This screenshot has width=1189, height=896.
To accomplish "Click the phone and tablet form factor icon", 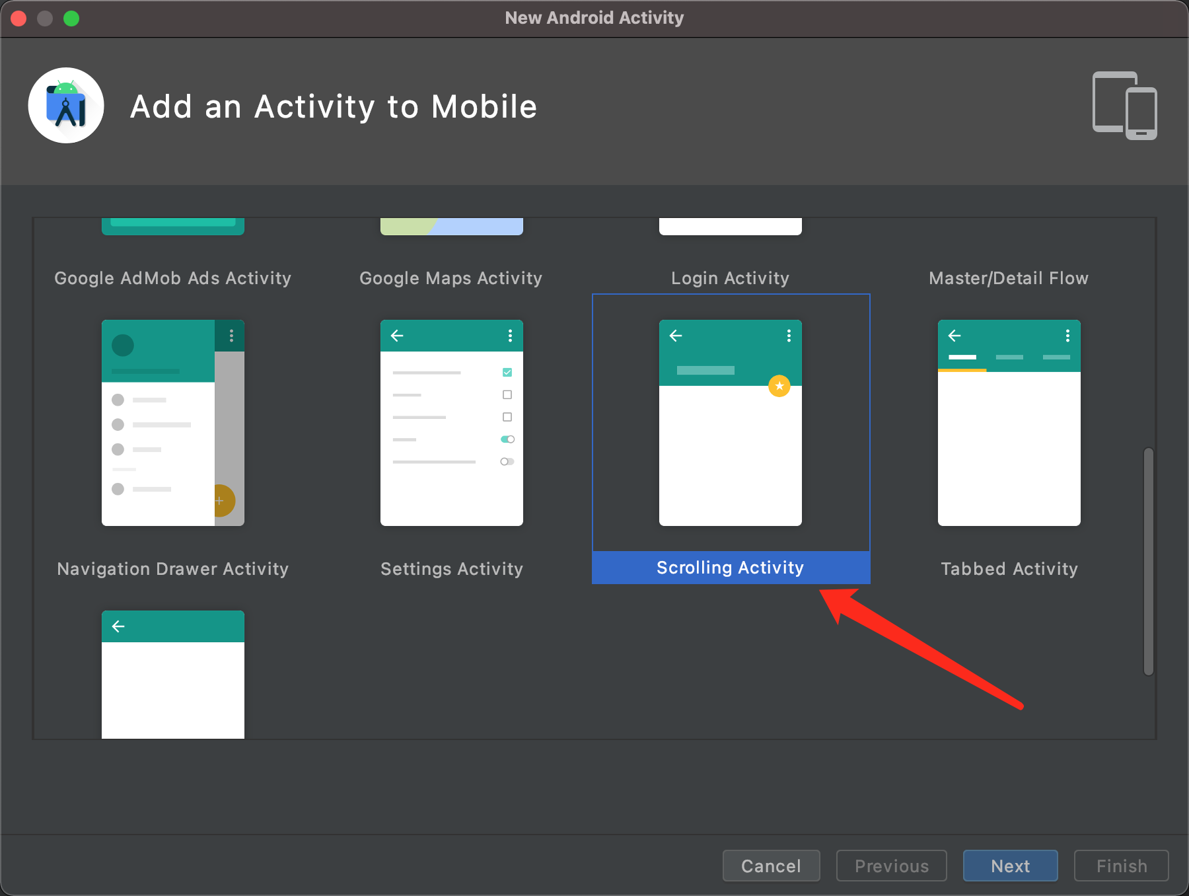I will [x=1123, y=106].
